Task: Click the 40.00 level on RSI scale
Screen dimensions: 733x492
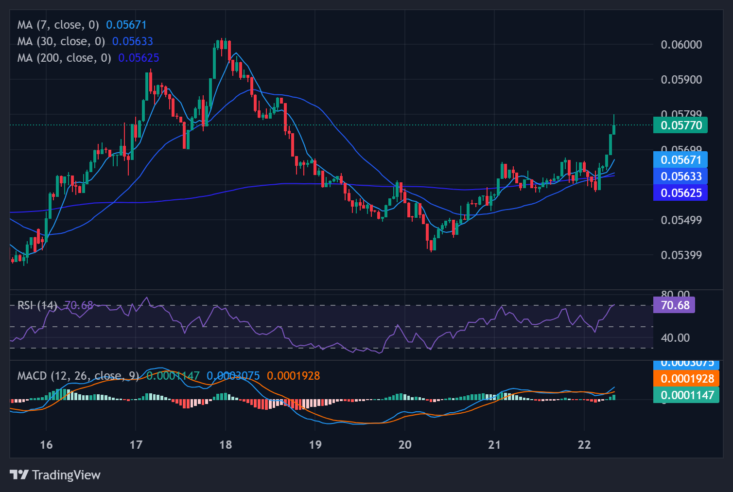Action: (x=675, y=338)
